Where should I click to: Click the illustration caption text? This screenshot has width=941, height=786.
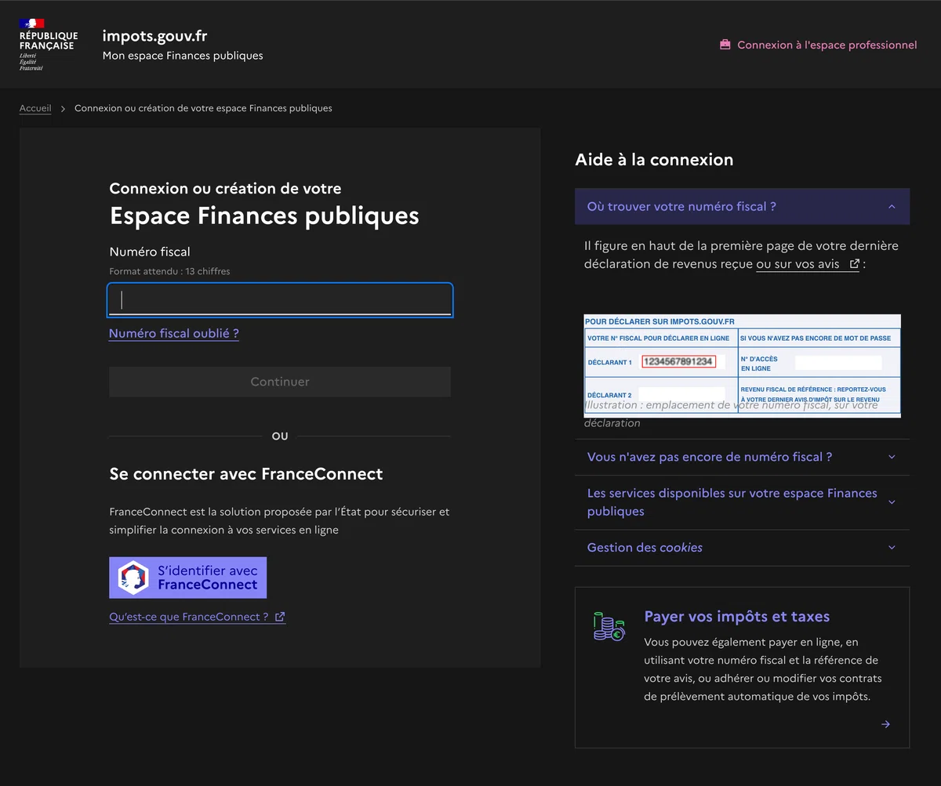pyautogui.click(x=731, y=415)
